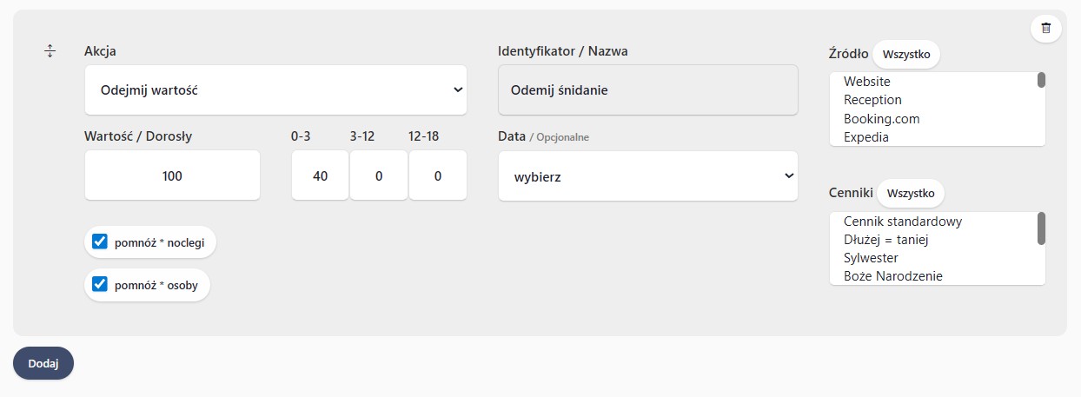Select Sylwester in Cenniki list

click(x=871, y=258)
